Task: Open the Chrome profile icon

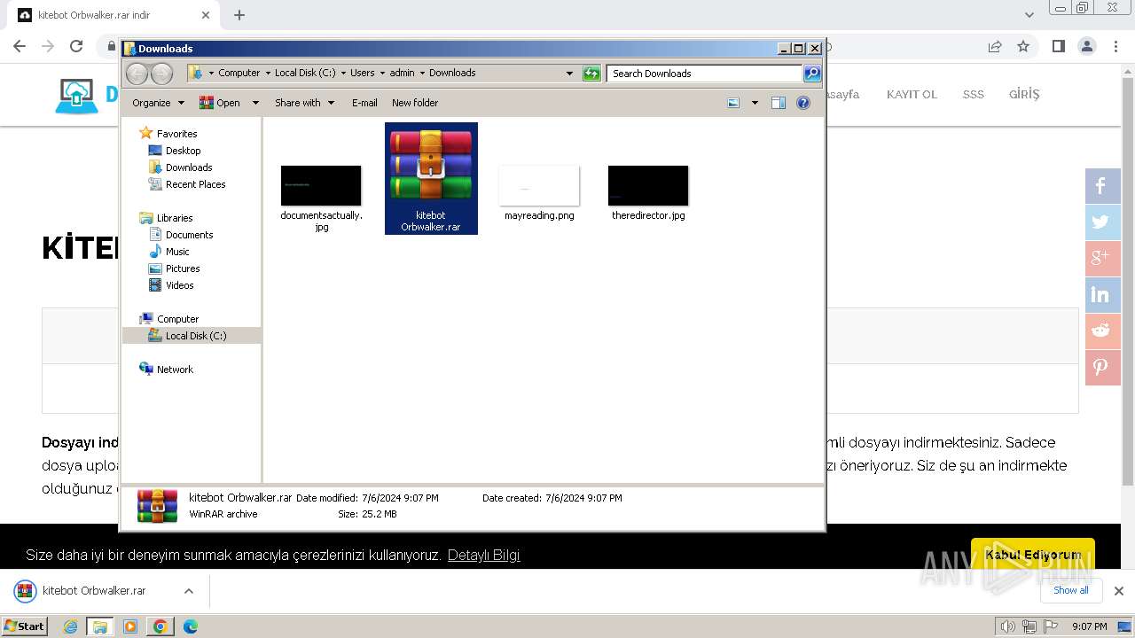Action: pyautogui.click(x=1087, y=46)
